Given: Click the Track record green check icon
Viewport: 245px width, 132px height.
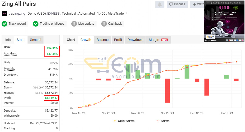Looking at the screenshot, I should (4, 24).
